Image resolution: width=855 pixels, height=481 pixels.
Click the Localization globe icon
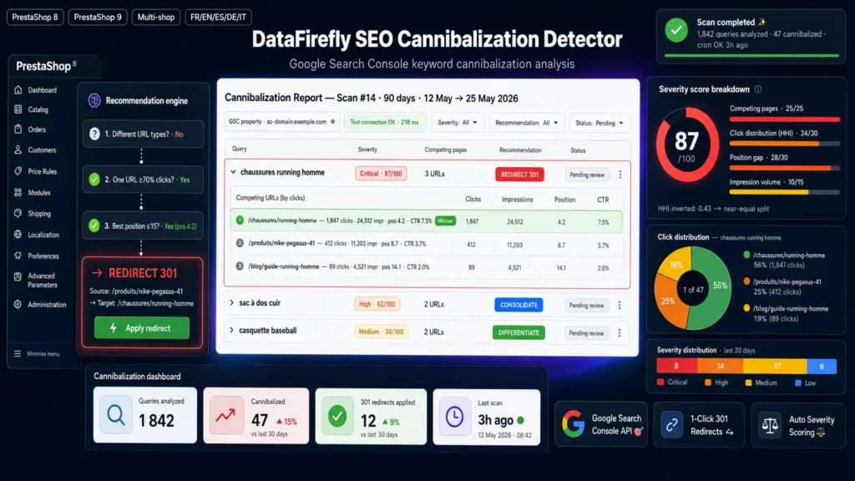pos(18,235)
